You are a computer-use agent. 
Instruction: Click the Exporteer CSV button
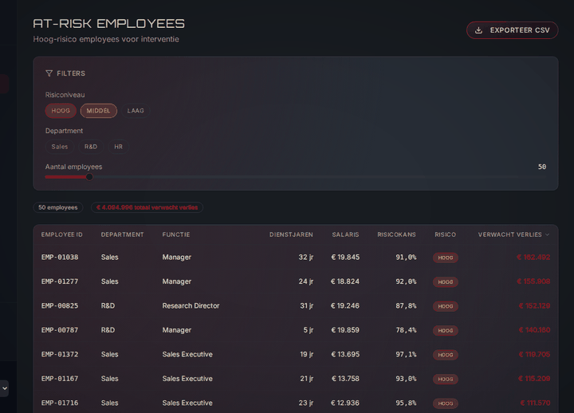click(x=512, y=30)
